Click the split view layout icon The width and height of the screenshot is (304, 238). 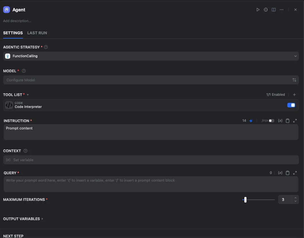coord(273,9)
